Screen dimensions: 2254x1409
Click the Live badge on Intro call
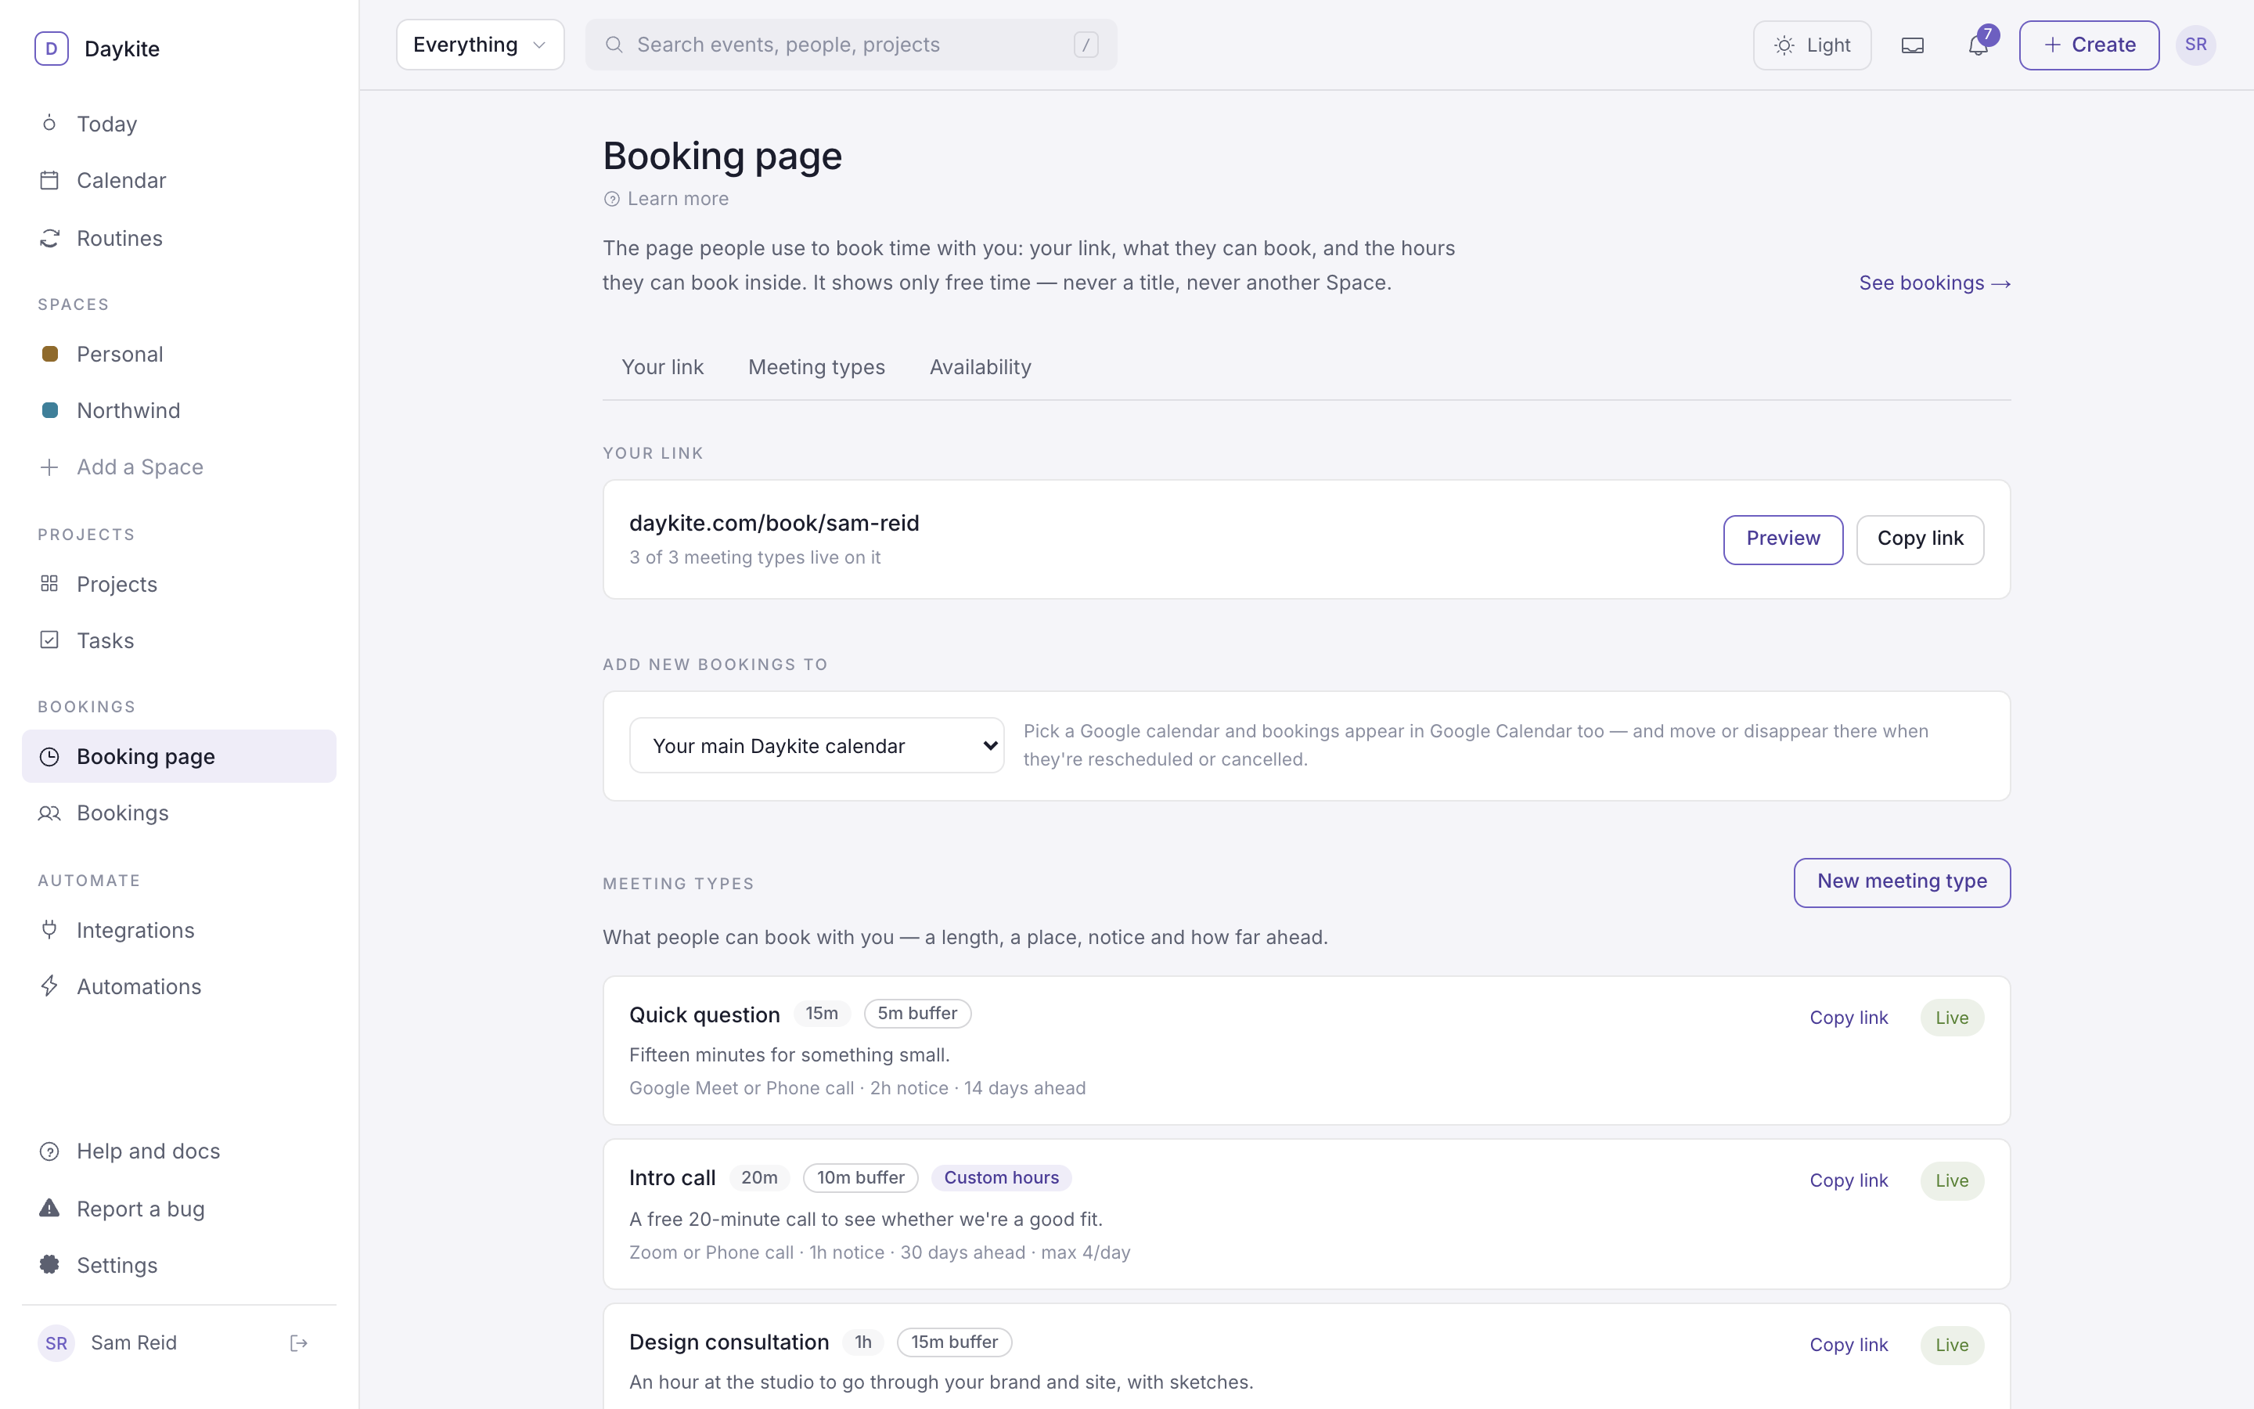1952,1180
